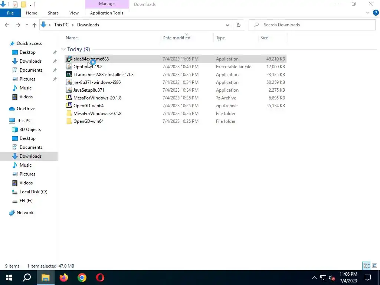Screen dimensions: 380x285
Task: Click Downloads in the address bar
Action: pos(88,25)
